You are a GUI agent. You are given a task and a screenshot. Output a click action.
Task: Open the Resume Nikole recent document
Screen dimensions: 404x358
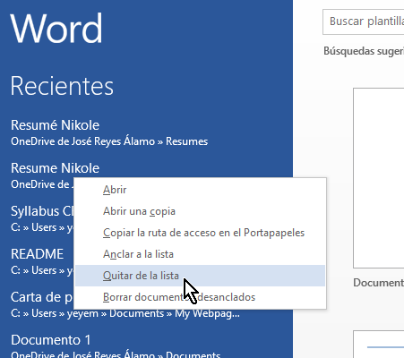tap(55, 168)
